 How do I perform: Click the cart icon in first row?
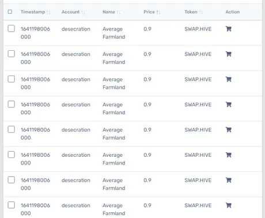tap(229, 29)
